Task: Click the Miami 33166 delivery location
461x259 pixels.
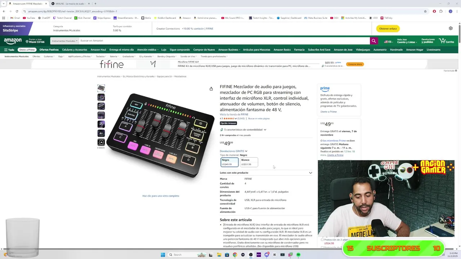Action: 35,41
